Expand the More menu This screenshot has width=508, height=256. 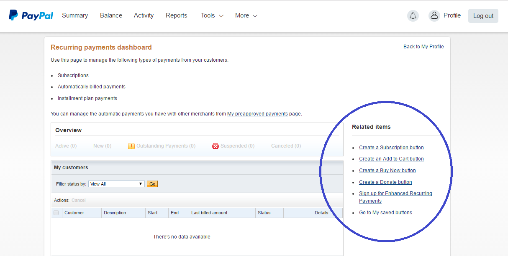pyautogui.click(x=246, y=15)
